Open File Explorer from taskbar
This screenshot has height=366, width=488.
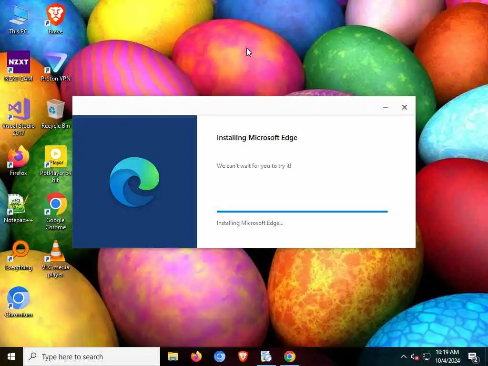click(x=173, y=356)
